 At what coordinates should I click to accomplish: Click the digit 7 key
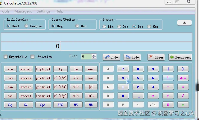(123, 69)
